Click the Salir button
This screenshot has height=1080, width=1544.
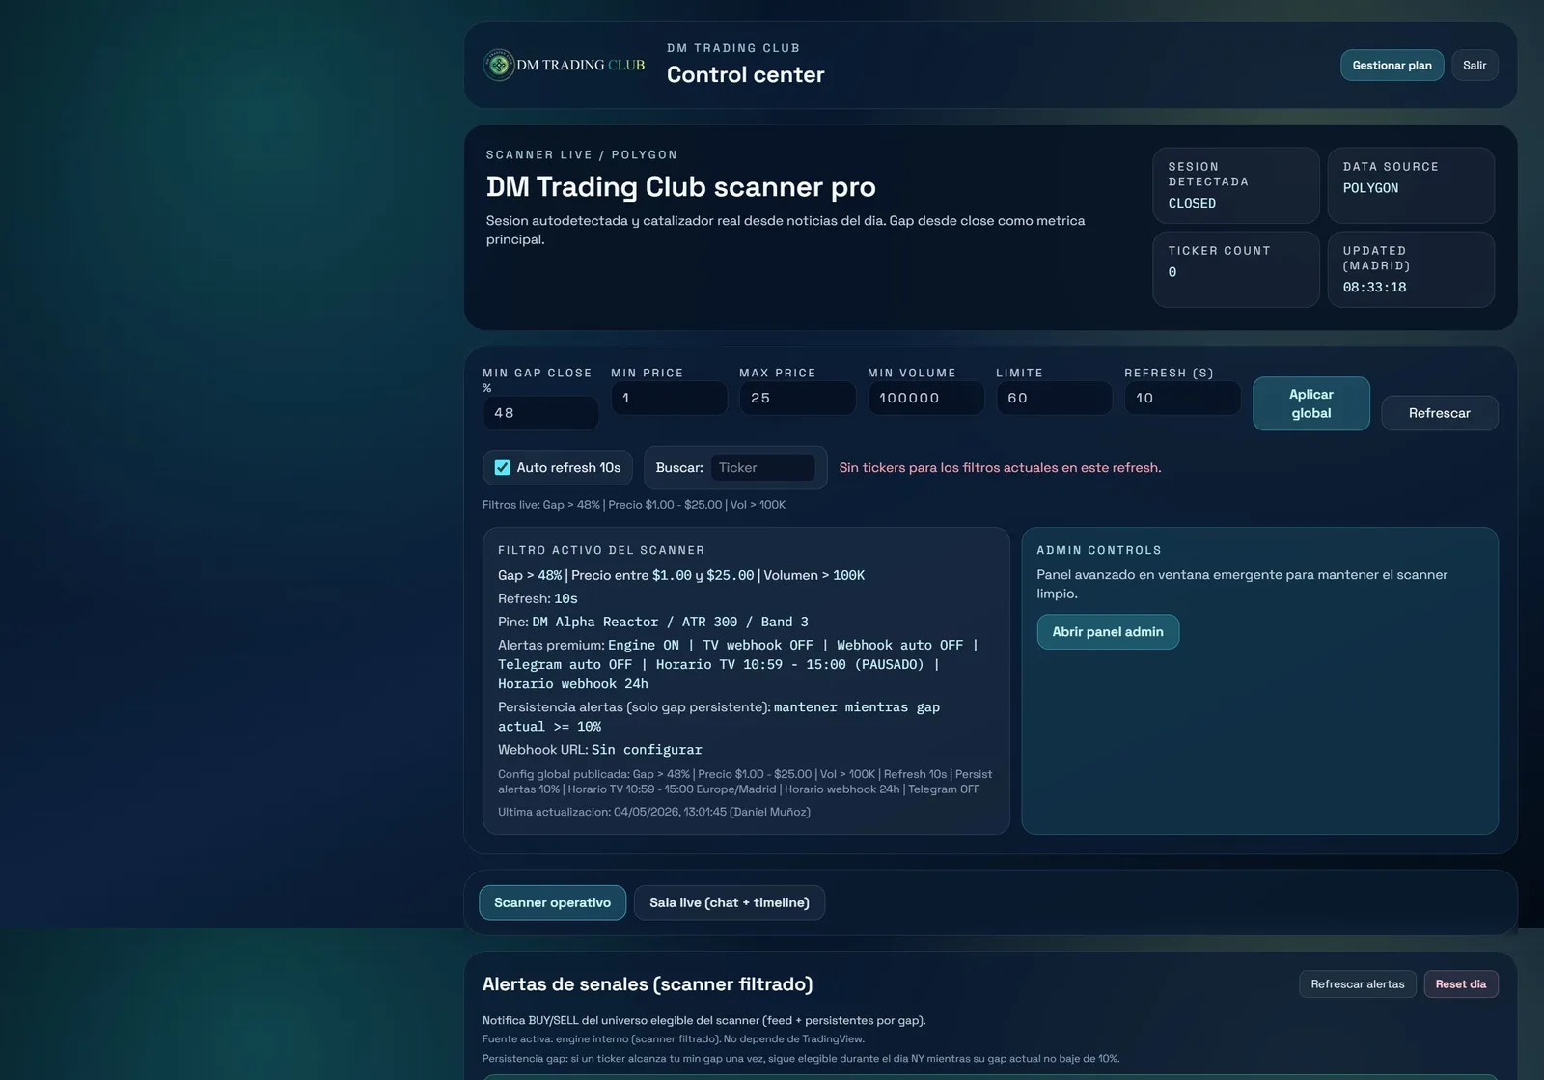1475,65
